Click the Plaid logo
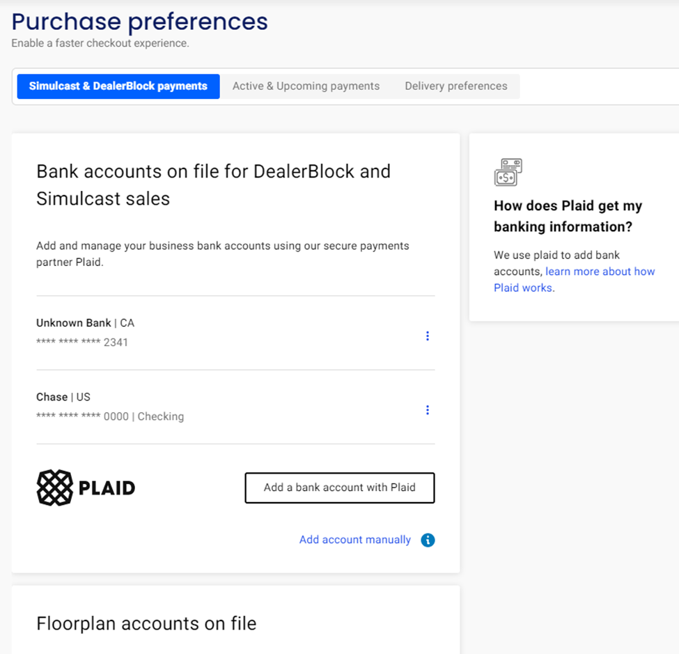The image size is (679, 654). [85, 488]
